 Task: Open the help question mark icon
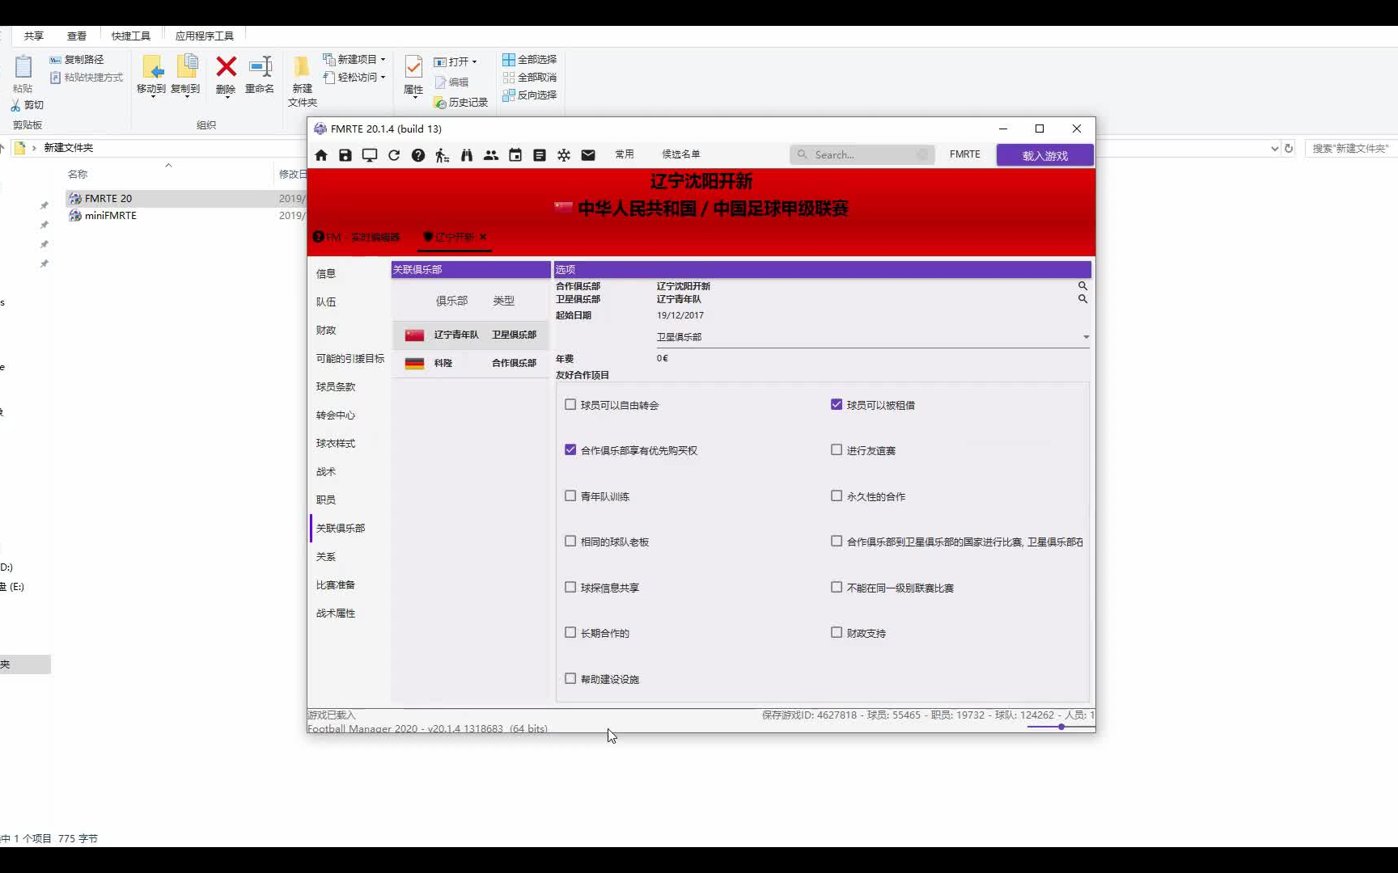coord(418,155)
